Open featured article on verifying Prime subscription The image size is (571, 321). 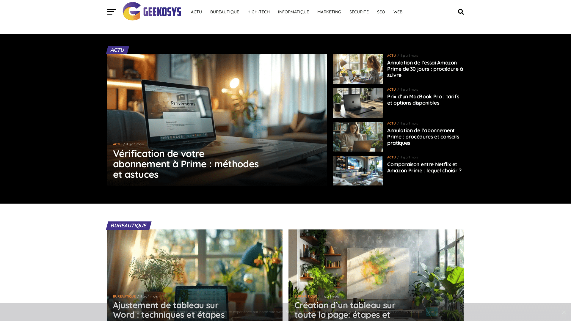click(x=186, y=164)
